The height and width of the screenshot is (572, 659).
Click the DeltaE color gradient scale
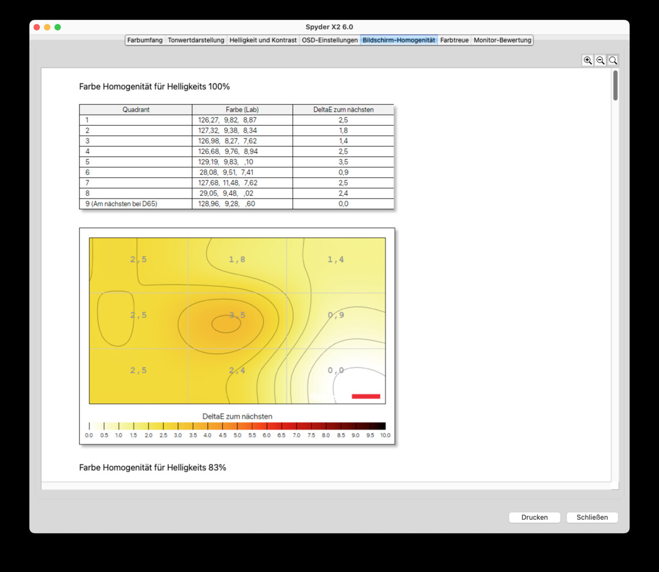click(236, 426)
